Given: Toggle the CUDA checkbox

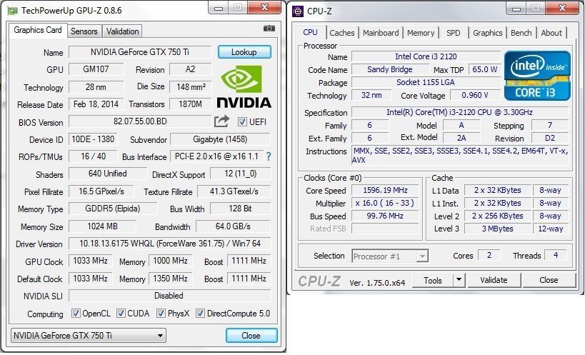Looking at the screenshot, I should (121, 314).
